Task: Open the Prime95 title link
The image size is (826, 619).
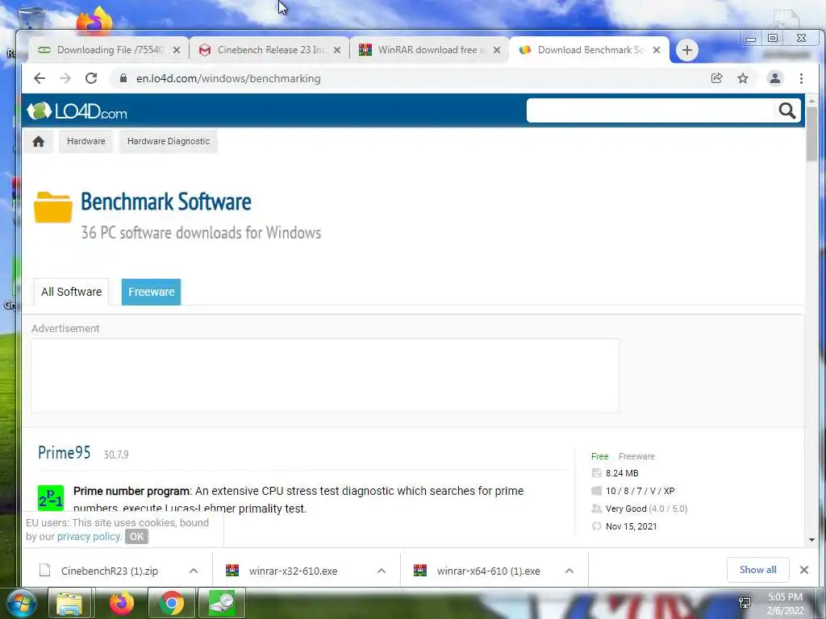Action: pyautogui.click(x=65, y=453)
